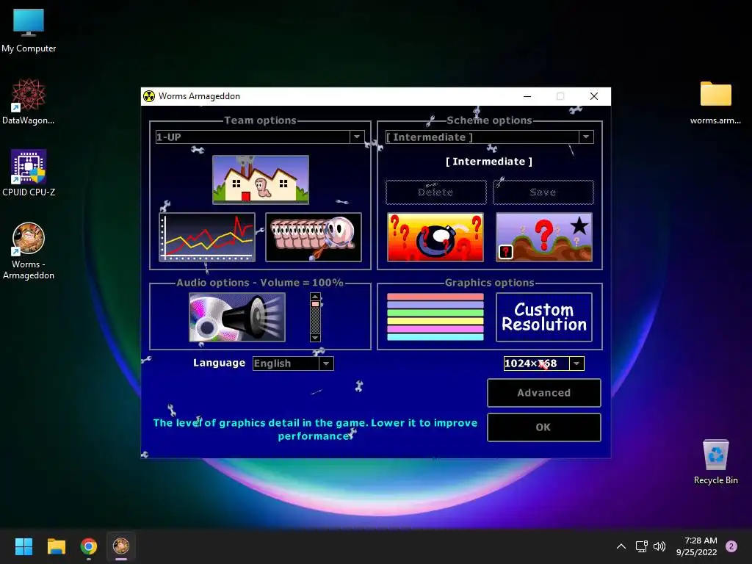Click the OK button

544,427
